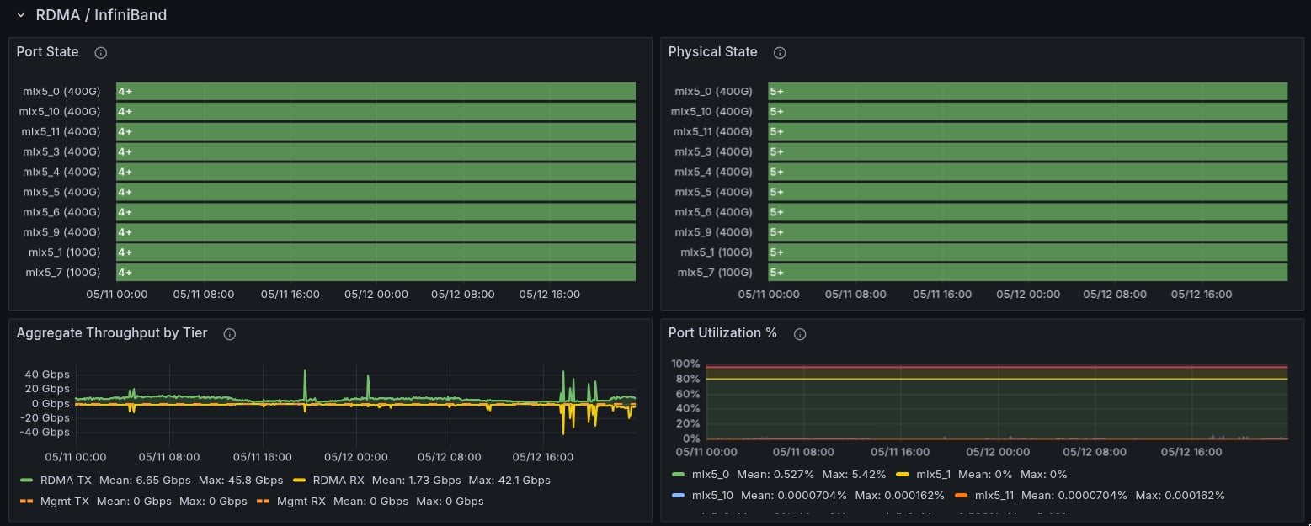Click the '80%' y-axis label

point(688,379)
